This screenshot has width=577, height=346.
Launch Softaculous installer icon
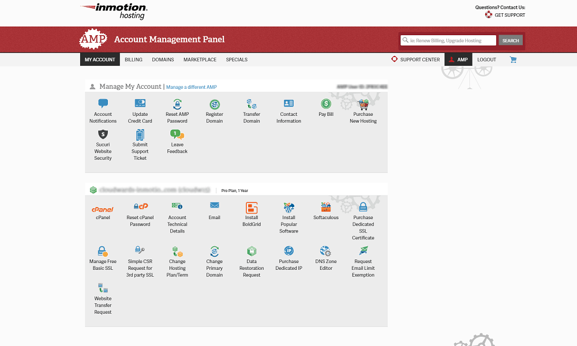326,208
